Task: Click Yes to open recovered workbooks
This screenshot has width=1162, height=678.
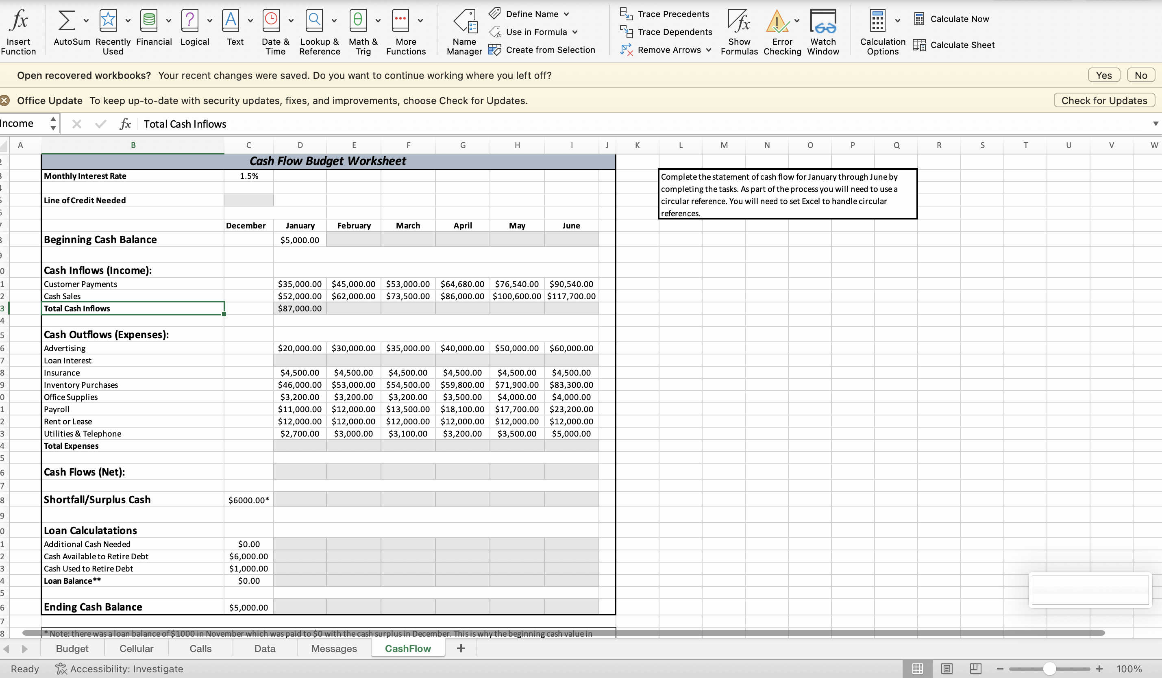Action: (x=1104, y=75)
